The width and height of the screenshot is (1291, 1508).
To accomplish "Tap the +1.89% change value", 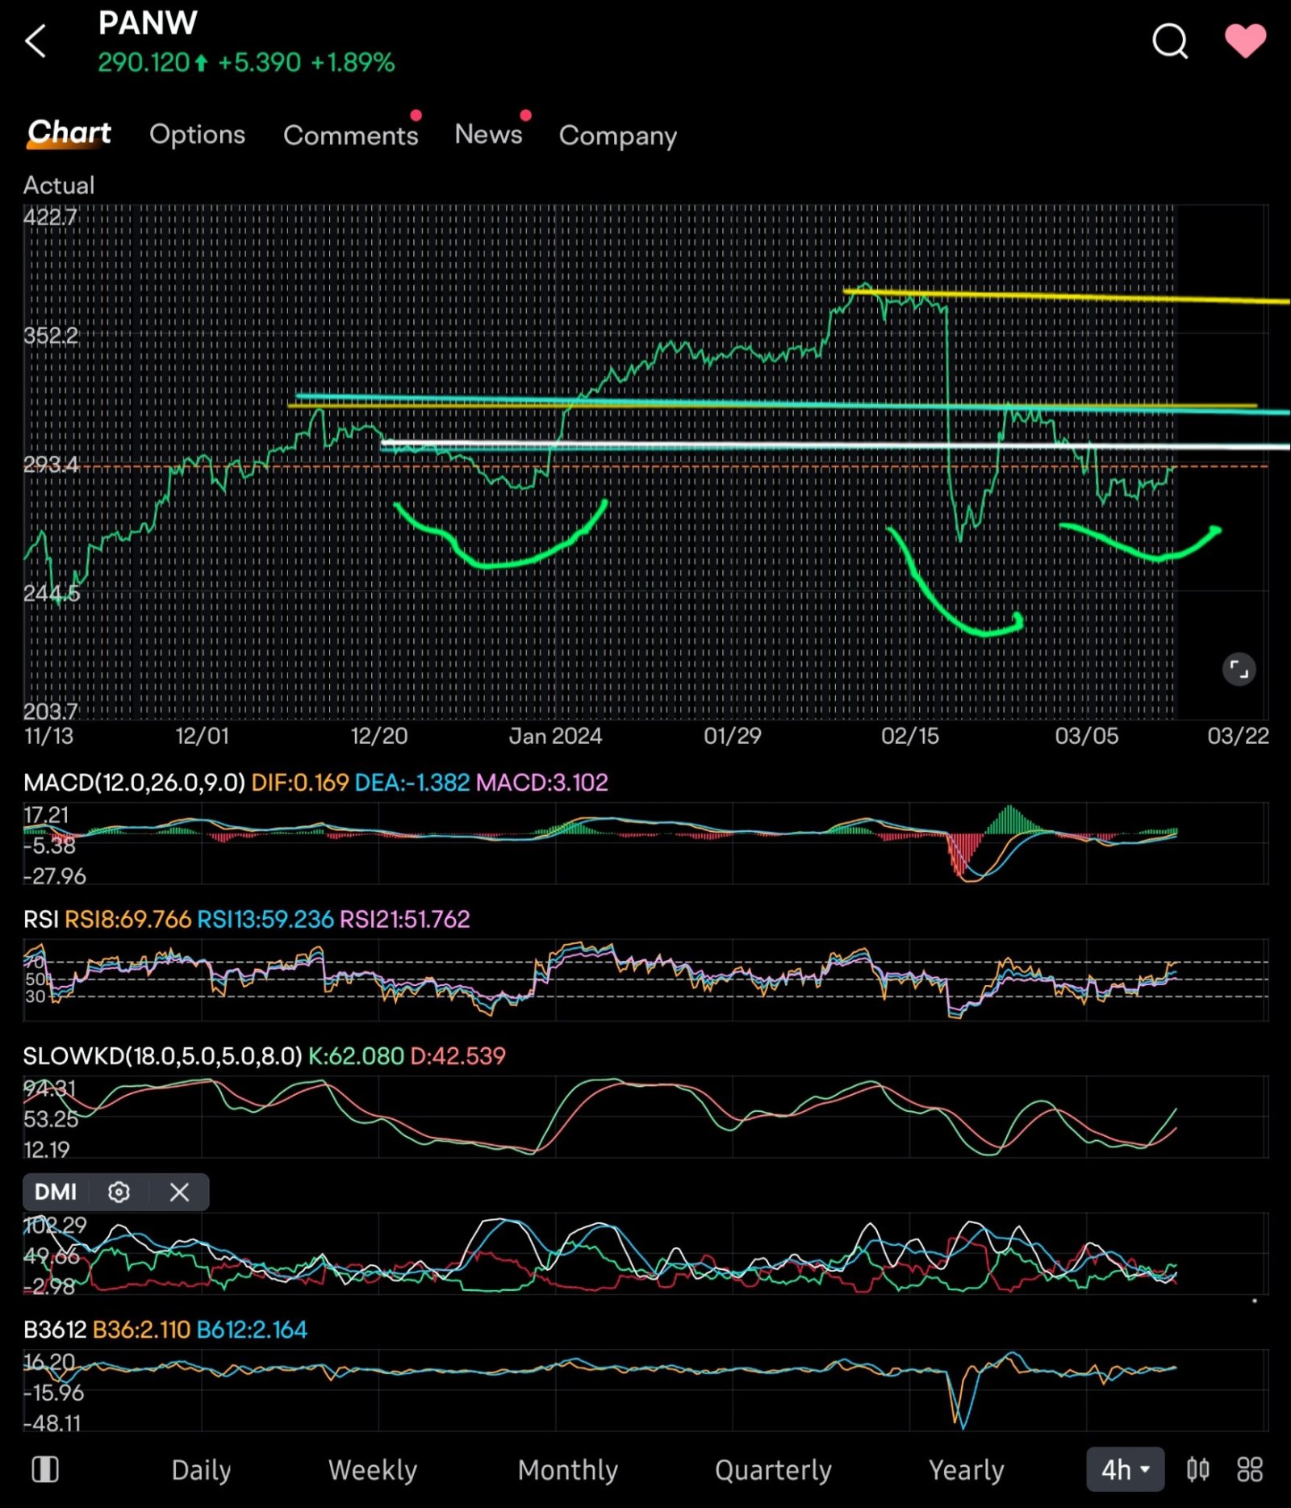I will [353, 62].
